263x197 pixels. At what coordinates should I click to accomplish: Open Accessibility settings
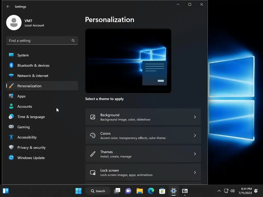pyautogui.click(x=42, y=137)
